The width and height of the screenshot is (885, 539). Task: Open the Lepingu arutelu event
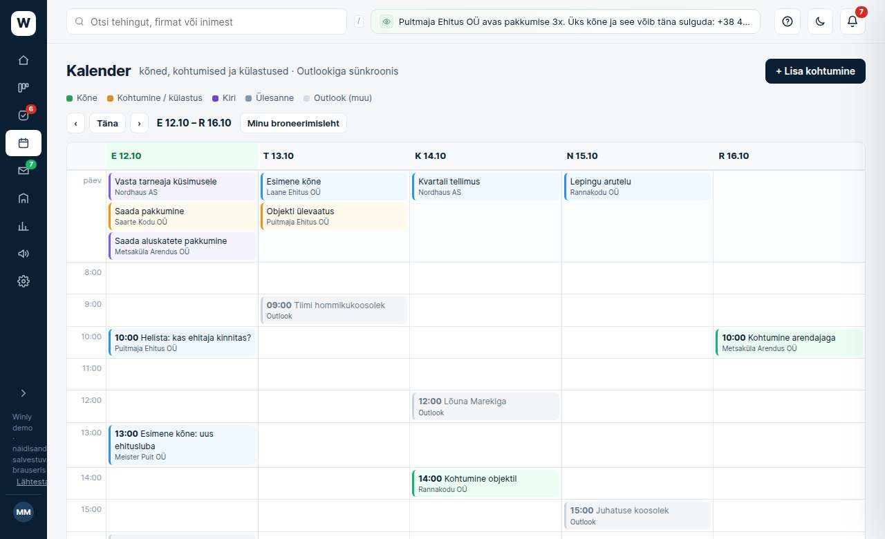[637, 187]
